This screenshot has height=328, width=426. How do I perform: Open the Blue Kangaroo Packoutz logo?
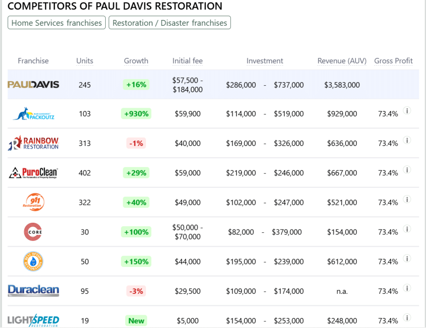click(33, 114)
